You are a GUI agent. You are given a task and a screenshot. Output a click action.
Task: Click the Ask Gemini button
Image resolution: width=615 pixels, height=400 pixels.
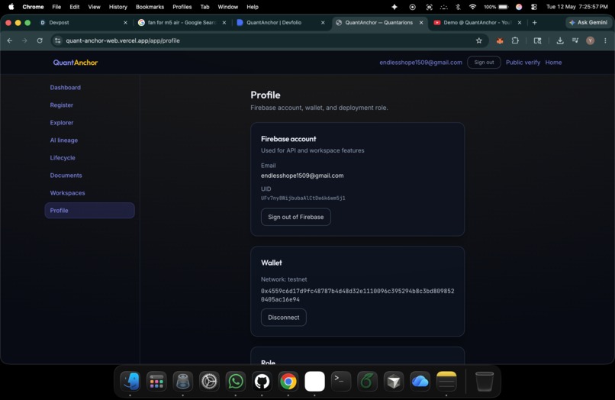point(588,22)
